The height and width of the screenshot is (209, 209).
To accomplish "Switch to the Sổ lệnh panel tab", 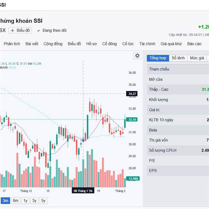I will (178, 58).
